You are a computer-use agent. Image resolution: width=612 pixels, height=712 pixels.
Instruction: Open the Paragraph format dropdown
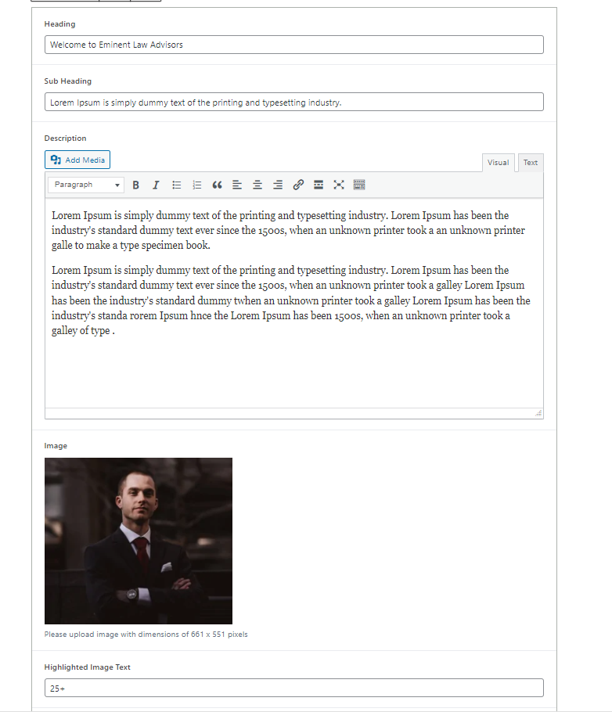coord(86,185)
